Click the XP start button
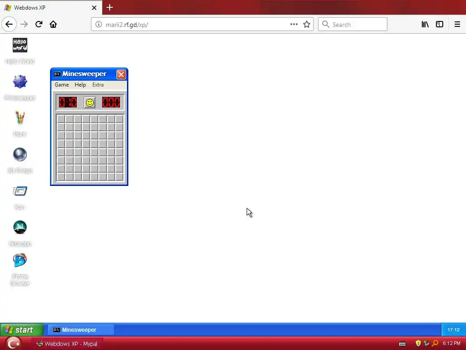 point(21,330)
